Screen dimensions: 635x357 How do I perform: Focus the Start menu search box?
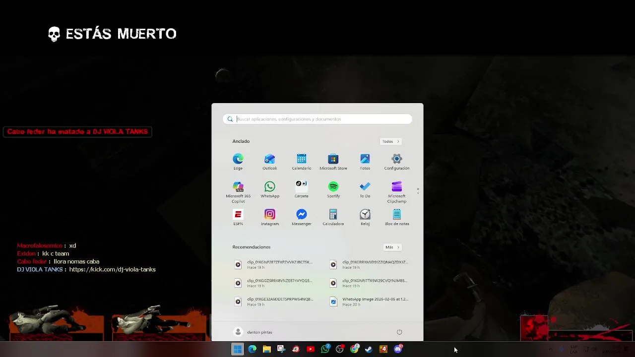317,119
